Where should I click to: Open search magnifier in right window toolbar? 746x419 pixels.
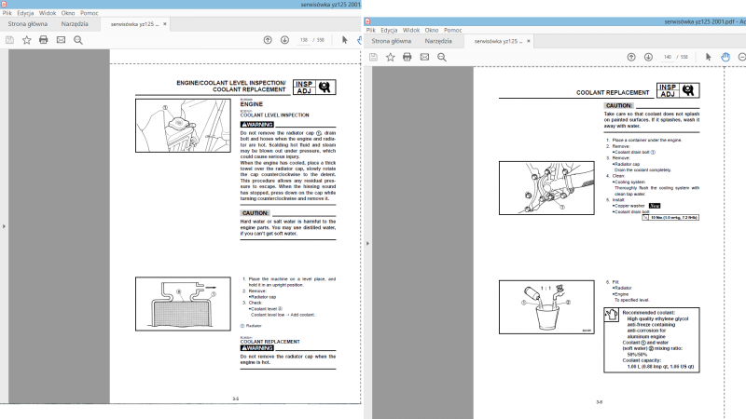(x=443, y=57)
